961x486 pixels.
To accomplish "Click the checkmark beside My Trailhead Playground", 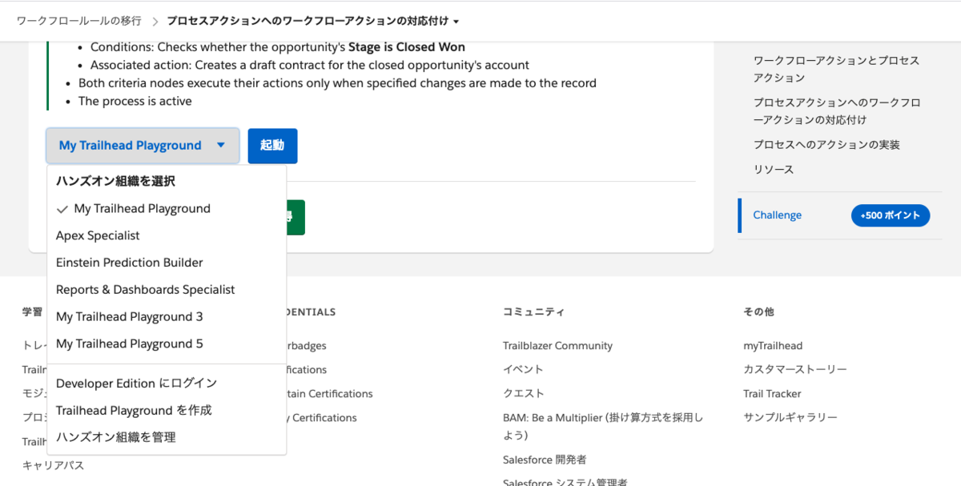I will click(62, 208).
